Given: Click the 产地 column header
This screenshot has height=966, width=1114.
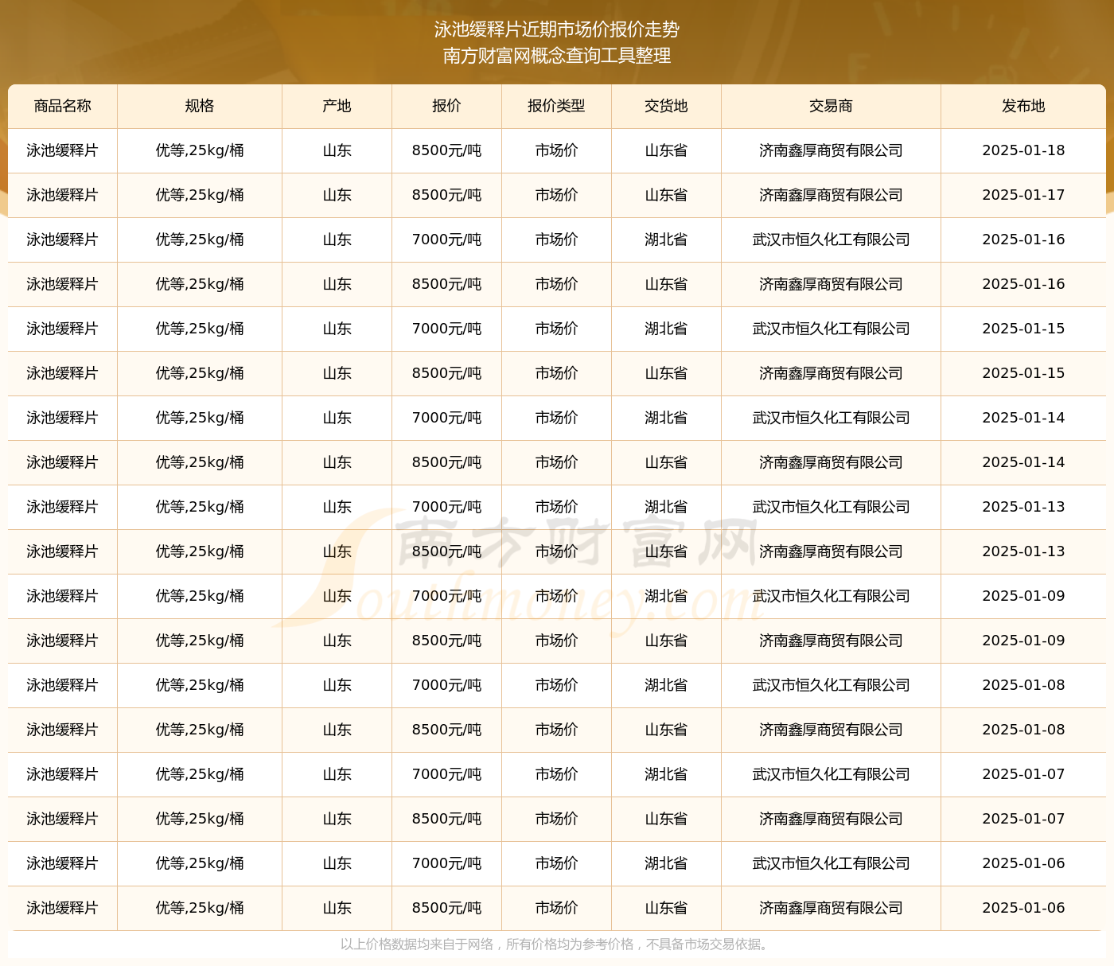Looking at the screenshot, I should coord(337,106).
